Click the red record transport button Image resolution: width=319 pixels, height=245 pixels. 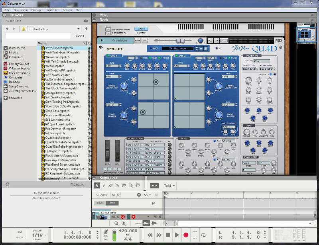pyautogui.click(x=186, y=235)
